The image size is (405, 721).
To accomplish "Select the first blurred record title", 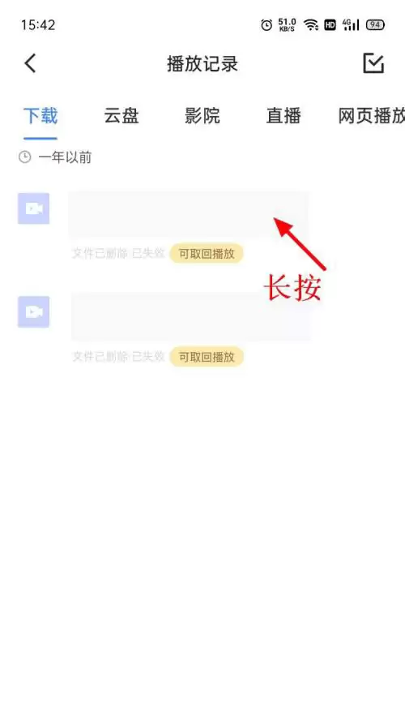I will click(189, 215).
